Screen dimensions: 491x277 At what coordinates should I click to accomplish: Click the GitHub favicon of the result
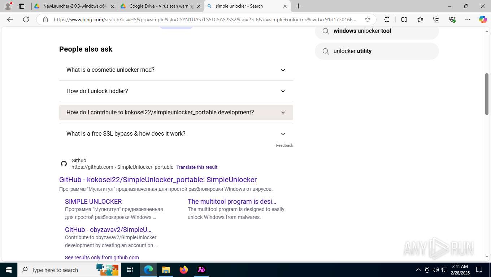pyautogui.click(x=64, y=164)
